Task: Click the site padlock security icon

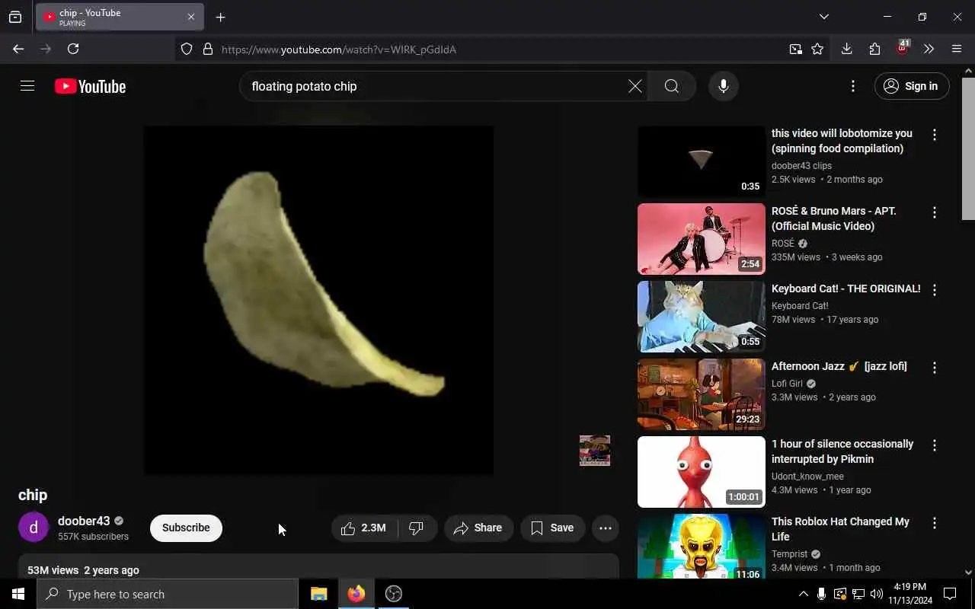Action: click(207, 49)
